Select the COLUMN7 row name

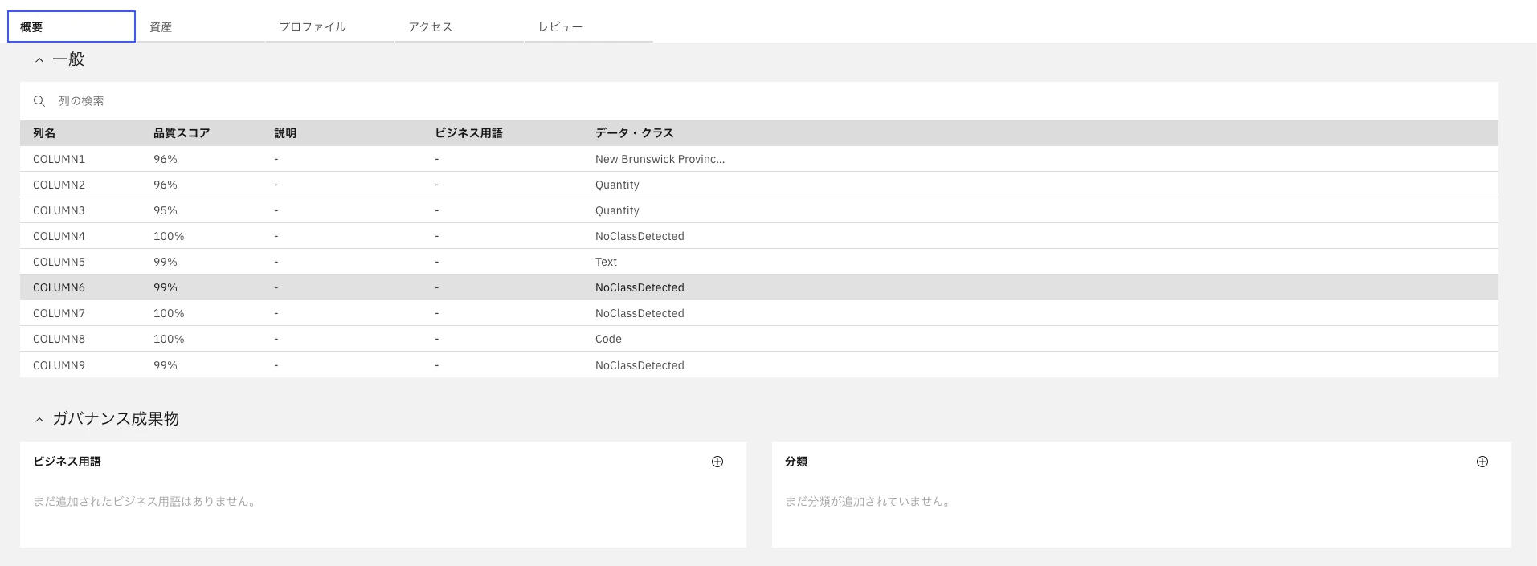(x=59, y=313)
